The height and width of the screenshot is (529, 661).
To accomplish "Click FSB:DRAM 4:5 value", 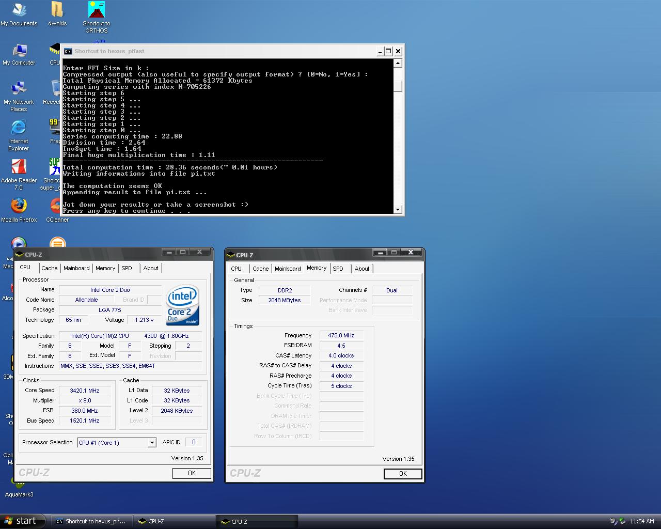I will (341, 346).
